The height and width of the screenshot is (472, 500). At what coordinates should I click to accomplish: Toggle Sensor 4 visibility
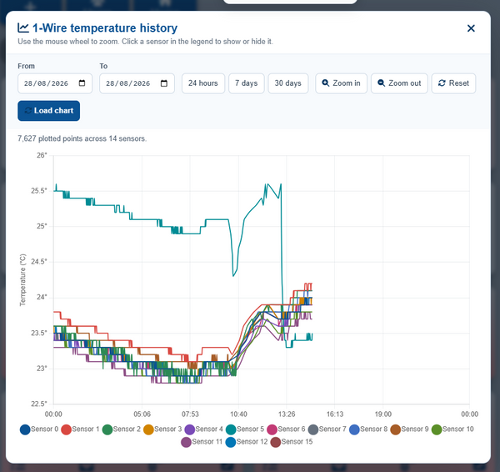(204, 429)
